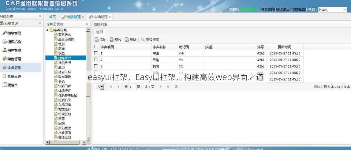Open 高级搜索 advanced search

point(150,39)
